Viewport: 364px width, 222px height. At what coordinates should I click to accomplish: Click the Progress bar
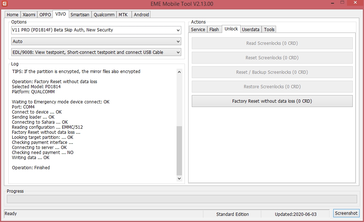click(182, 199)
